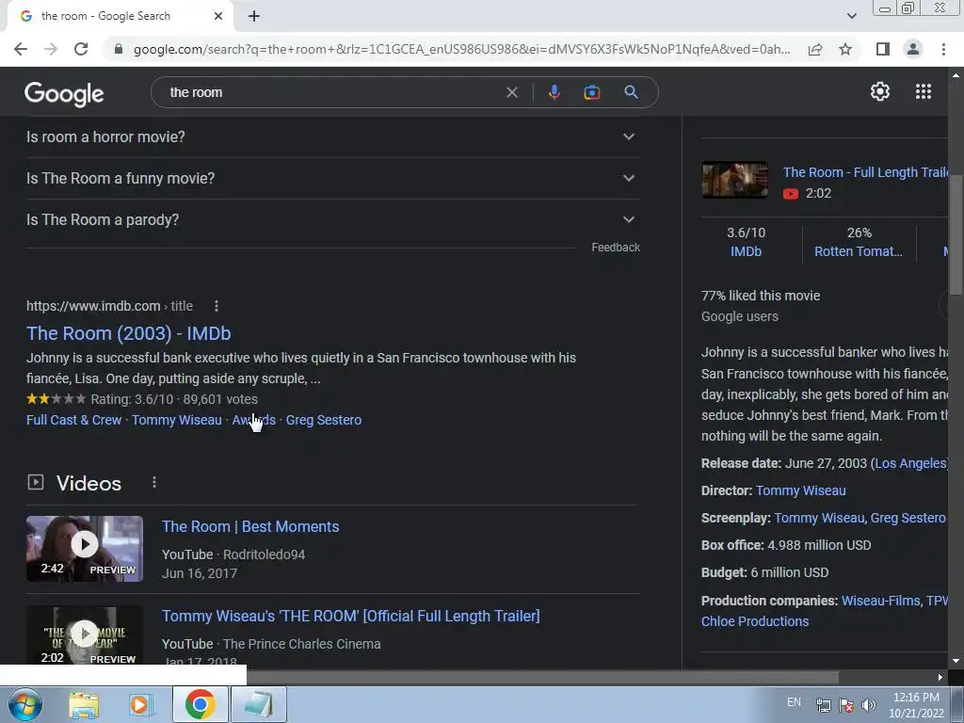Open media player from taskbar
The height and width of the screenshot is (723, 964).
point(141,704)
